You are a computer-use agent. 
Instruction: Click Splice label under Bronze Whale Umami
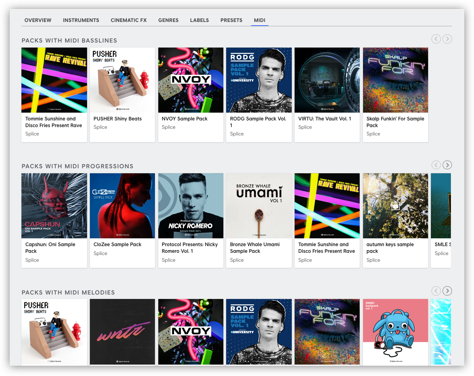tap(237, 260)
